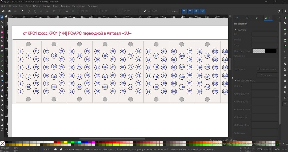The width and height of the screenshot is (288, 152).
Task: Increase zoom with plus button
Action: click(267, 149)
